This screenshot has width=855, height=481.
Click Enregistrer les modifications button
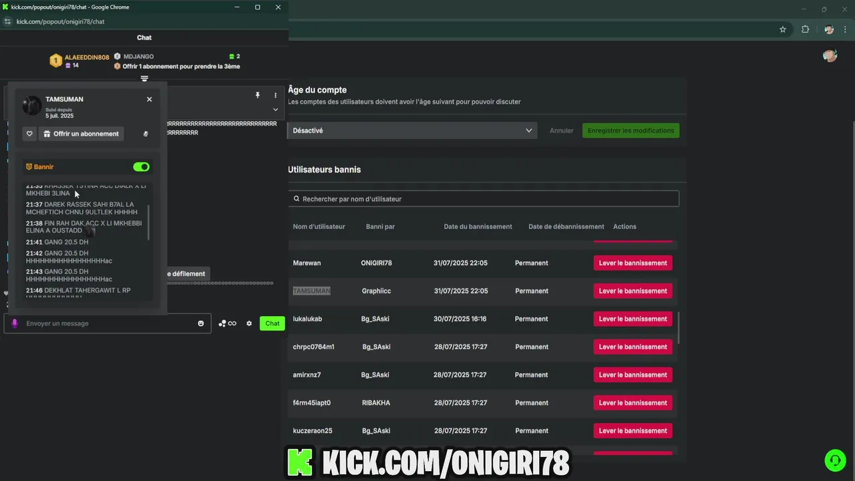point(631,130)
